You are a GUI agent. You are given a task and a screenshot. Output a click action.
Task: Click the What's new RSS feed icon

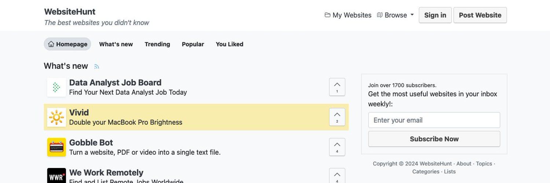pyautogui.click(x=97, y=67)
